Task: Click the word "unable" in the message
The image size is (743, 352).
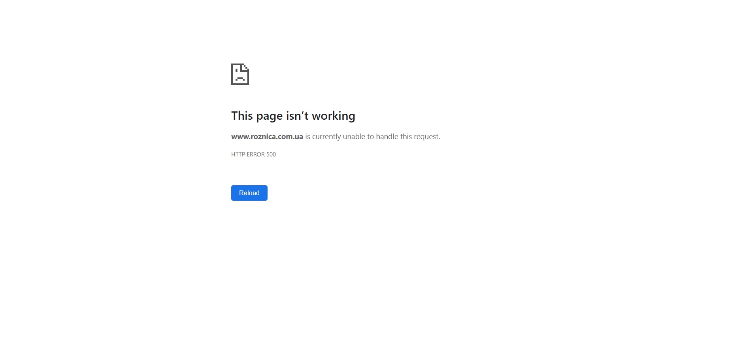Action: coord(354,136)
